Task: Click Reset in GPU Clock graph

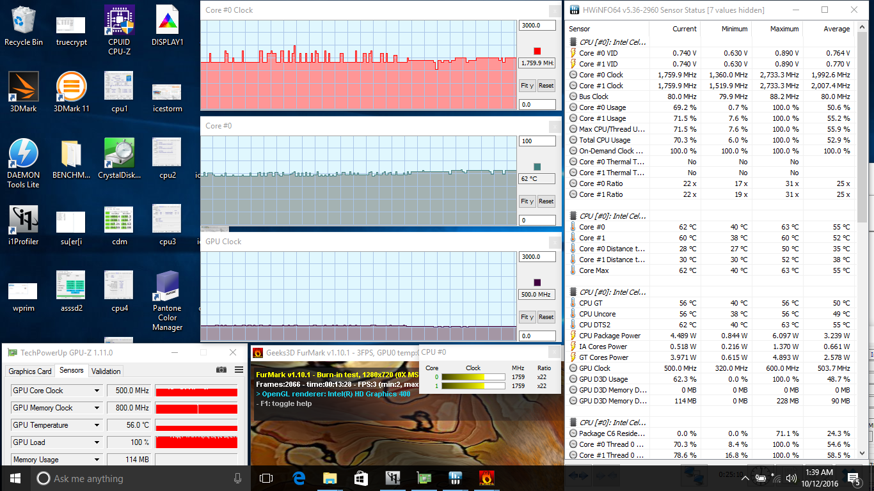Action: click(x=546, y=317)
